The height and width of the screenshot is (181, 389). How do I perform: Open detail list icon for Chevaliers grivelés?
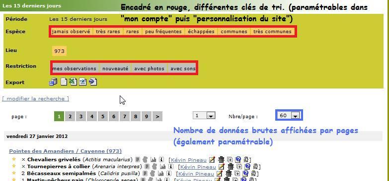(138, 160)
